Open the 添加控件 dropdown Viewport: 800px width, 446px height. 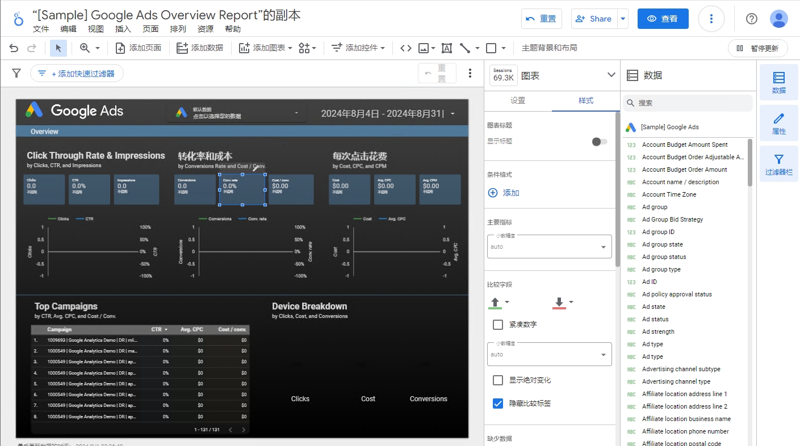358,48
